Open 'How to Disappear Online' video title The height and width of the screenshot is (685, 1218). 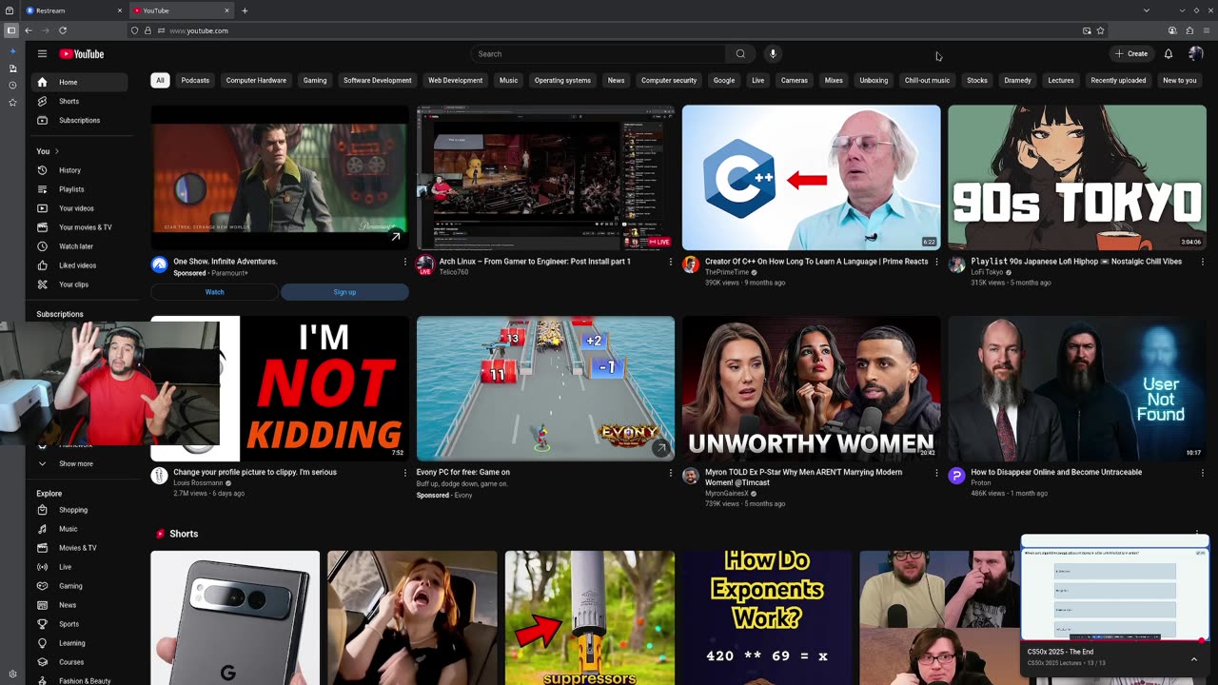point(1056,472)
